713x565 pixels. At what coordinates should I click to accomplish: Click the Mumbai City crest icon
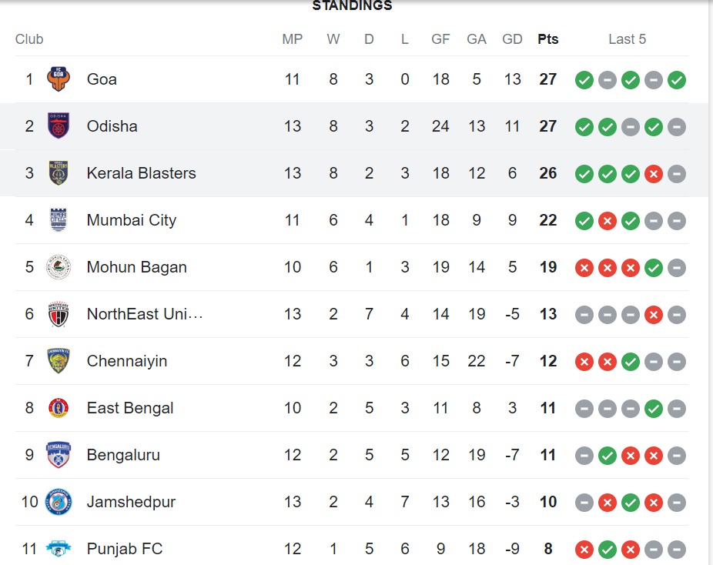click(x=59, y=220)
